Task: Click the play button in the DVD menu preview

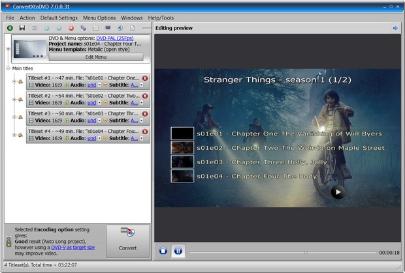Action: pos(338,192)
